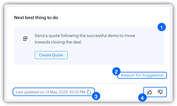Click the quote receipt icon in the card
This screenshot has width=177, height=106.
[25, 39]
